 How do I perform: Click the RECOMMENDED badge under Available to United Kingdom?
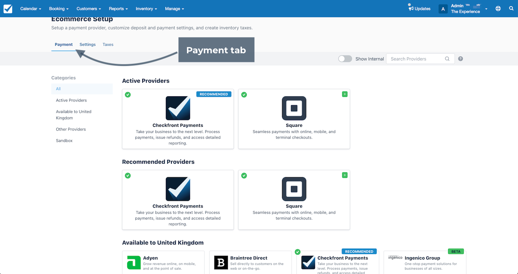click(x=359, y=251)
